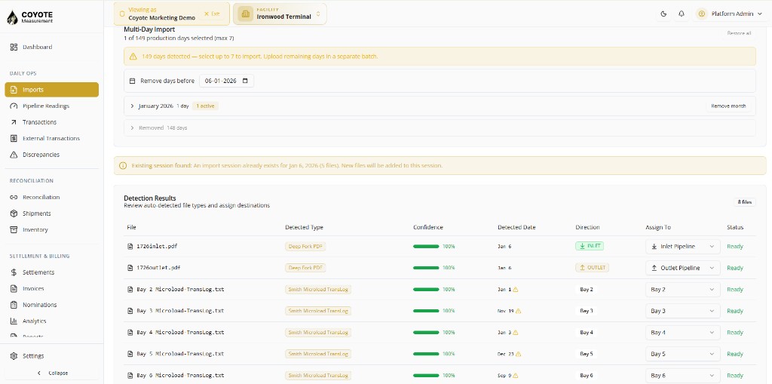Click confidence bar for 1726inlet.pdf
This screenshot has height=384, width=772.
click(x=426, y=247)
